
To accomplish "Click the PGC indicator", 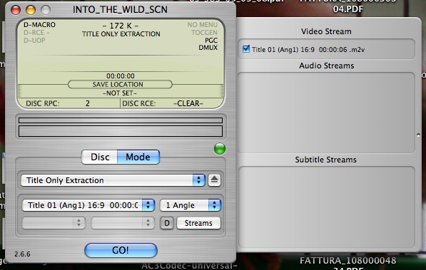I will coord(211,41).
